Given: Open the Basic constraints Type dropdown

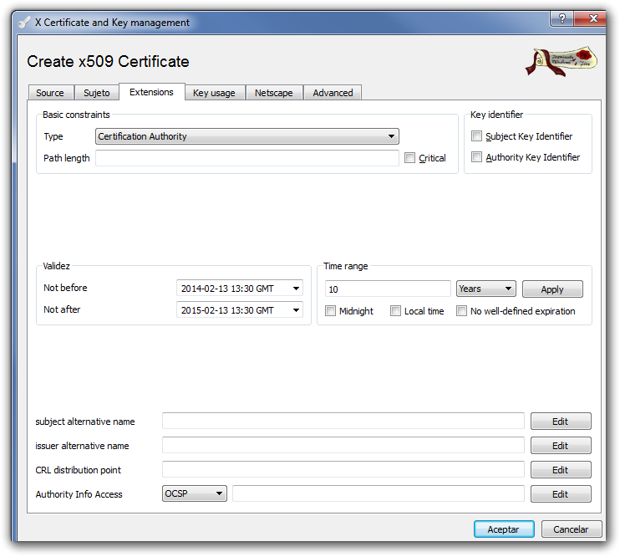Looking at the screenshot, I should 246,136.
